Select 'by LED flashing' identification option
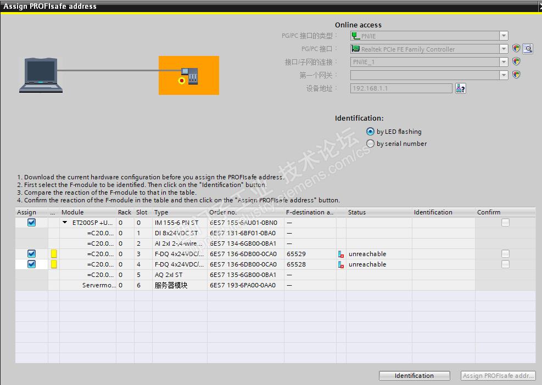Viewport: 542px width, 385px height. [370, 131]
